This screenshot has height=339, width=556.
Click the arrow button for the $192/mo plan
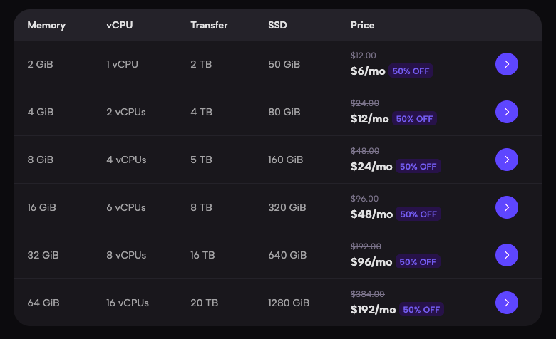[x=506, y=303]
